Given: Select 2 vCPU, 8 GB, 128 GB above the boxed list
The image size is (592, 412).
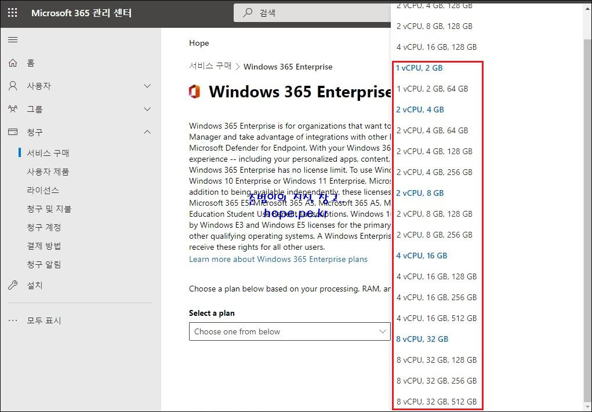Looking at the screenshot, I should point(434,26).
